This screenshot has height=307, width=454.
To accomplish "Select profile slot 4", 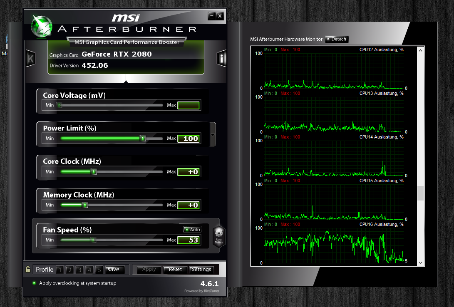I will point(89,270).
